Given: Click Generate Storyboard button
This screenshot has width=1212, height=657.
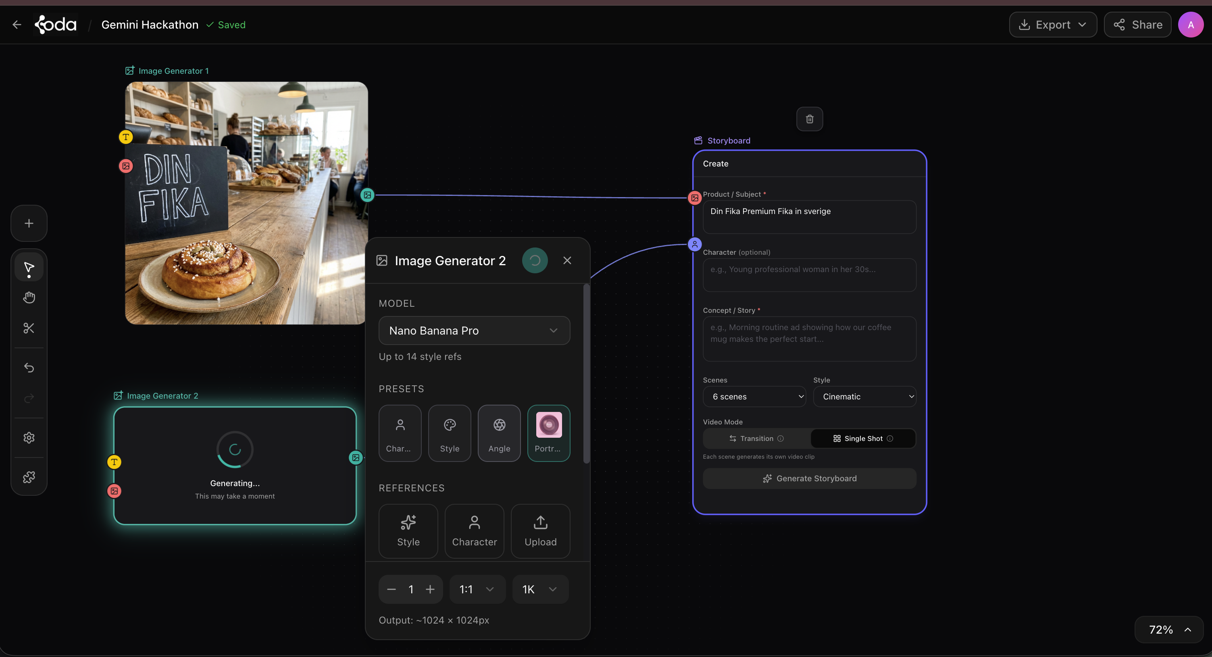Looking at the screenshot, I should point(809,478).
